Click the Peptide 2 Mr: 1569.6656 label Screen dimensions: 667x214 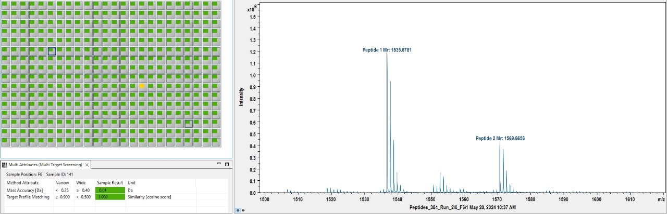click(x=500, y=139)
